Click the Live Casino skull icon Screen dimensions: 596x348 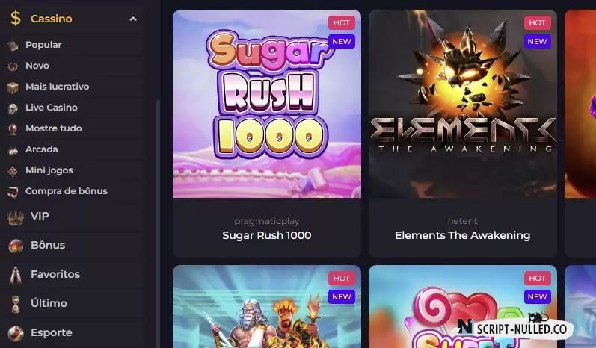(x=13, y=108)
